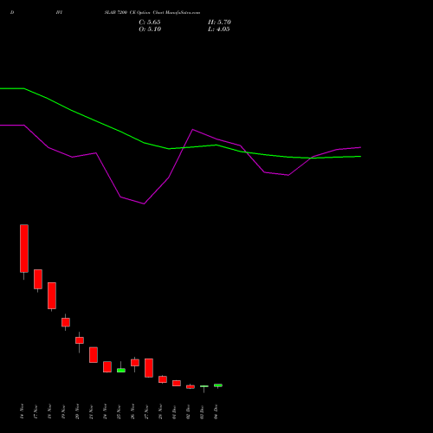Click the 14 Nov date label
The image size is (433, 433).
click(x=22, y=411)
